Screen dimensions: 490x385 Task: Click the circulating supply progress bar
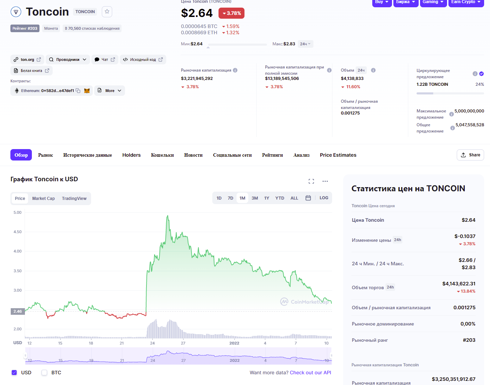(x=450, y=93)
